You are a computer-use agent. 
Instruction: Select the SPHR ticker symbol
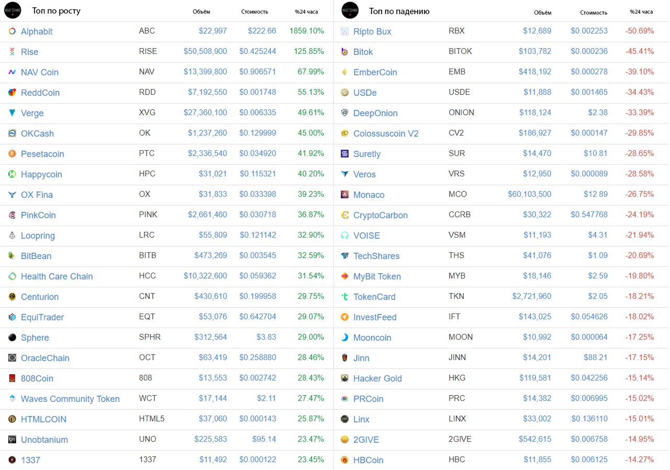(x=150, y=337)
